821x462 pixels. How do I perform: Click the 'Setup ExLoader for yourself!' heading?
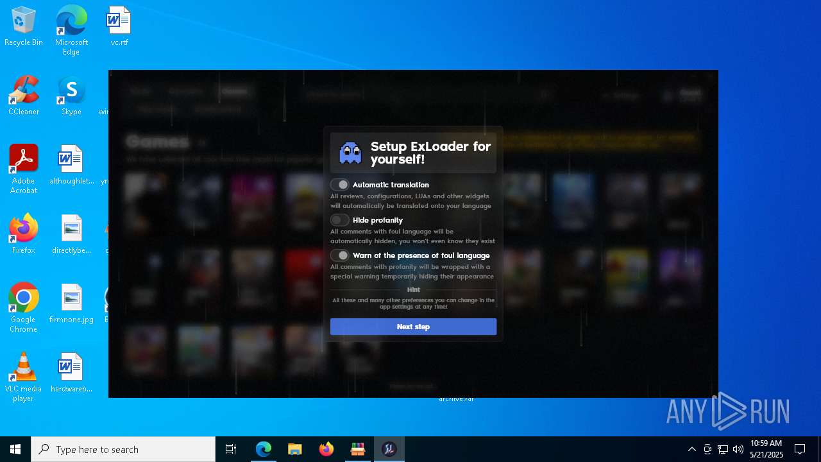point(430,153)
